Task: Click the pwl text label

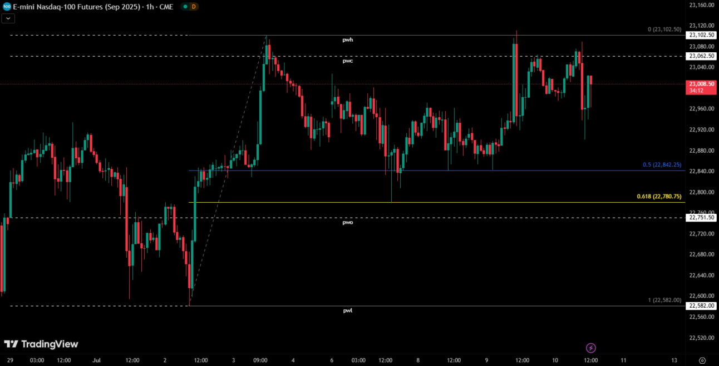Action: 348,310
